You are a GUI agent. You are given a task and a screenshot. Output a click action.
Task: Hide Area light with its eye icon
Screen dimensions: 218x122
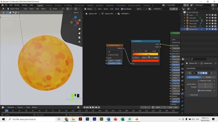[210, 15]
